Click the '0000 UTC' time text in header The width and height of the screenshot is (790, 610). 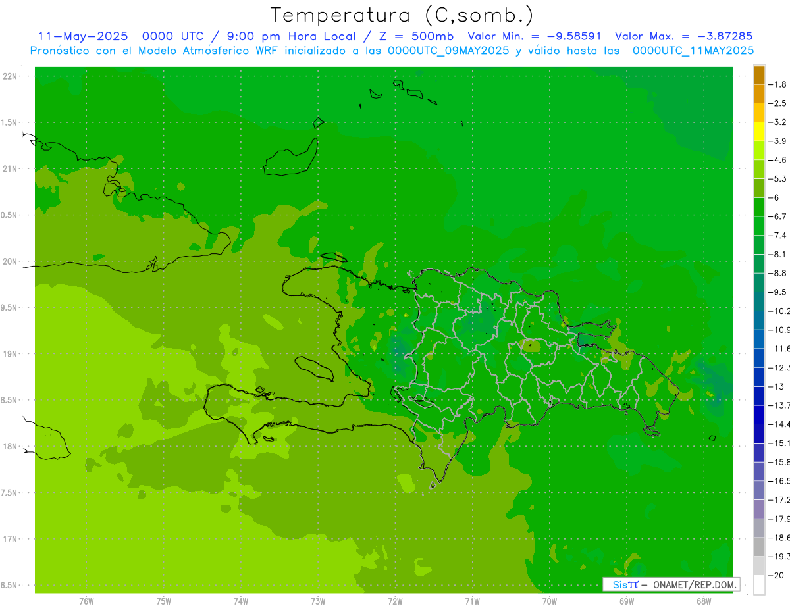174,36
